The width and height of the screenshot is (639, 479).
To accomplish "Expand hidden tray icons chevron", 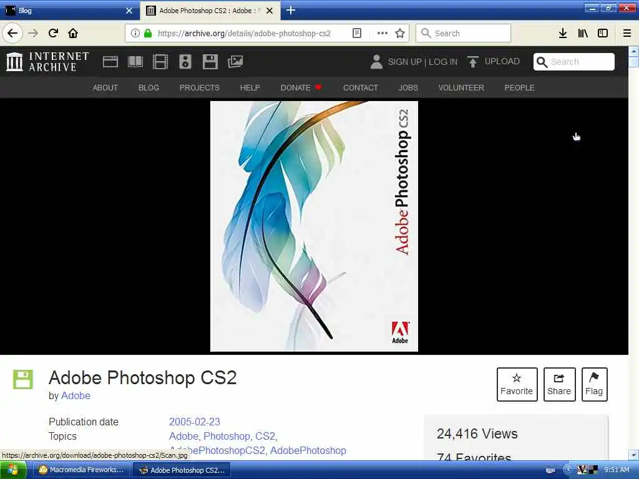I will pos(568,470).
